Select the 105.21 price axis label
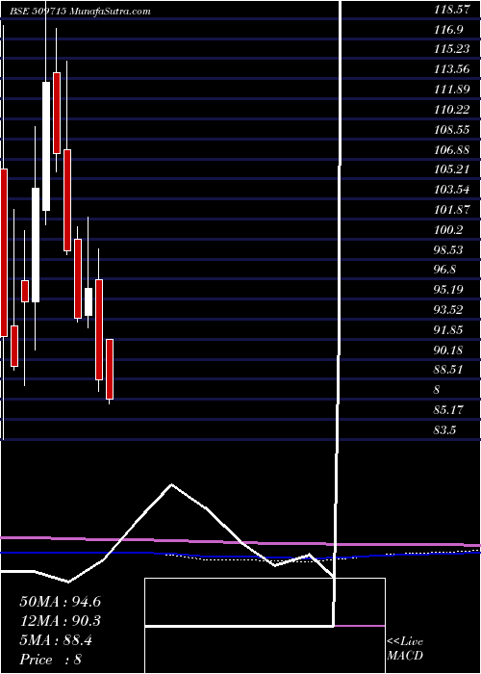 click(451, 169)
